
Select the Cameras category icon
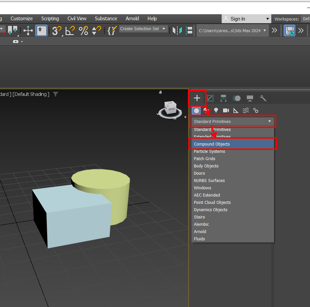pos(226,110)
